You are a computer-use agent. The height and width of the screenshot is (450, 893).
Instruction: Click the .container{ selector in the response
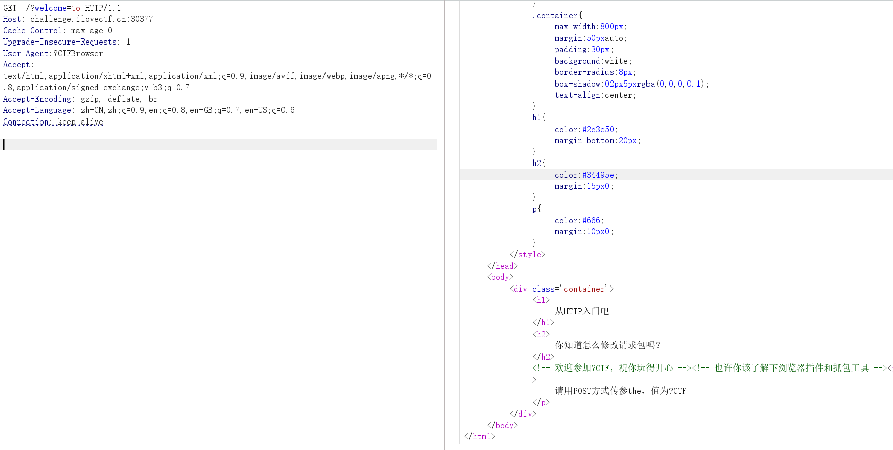click(557, 16)
